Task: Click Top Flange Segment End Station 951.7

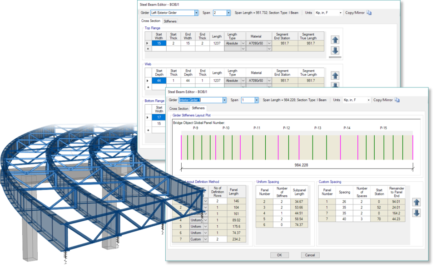Action: pyautogui.click(x=285, y=44)
